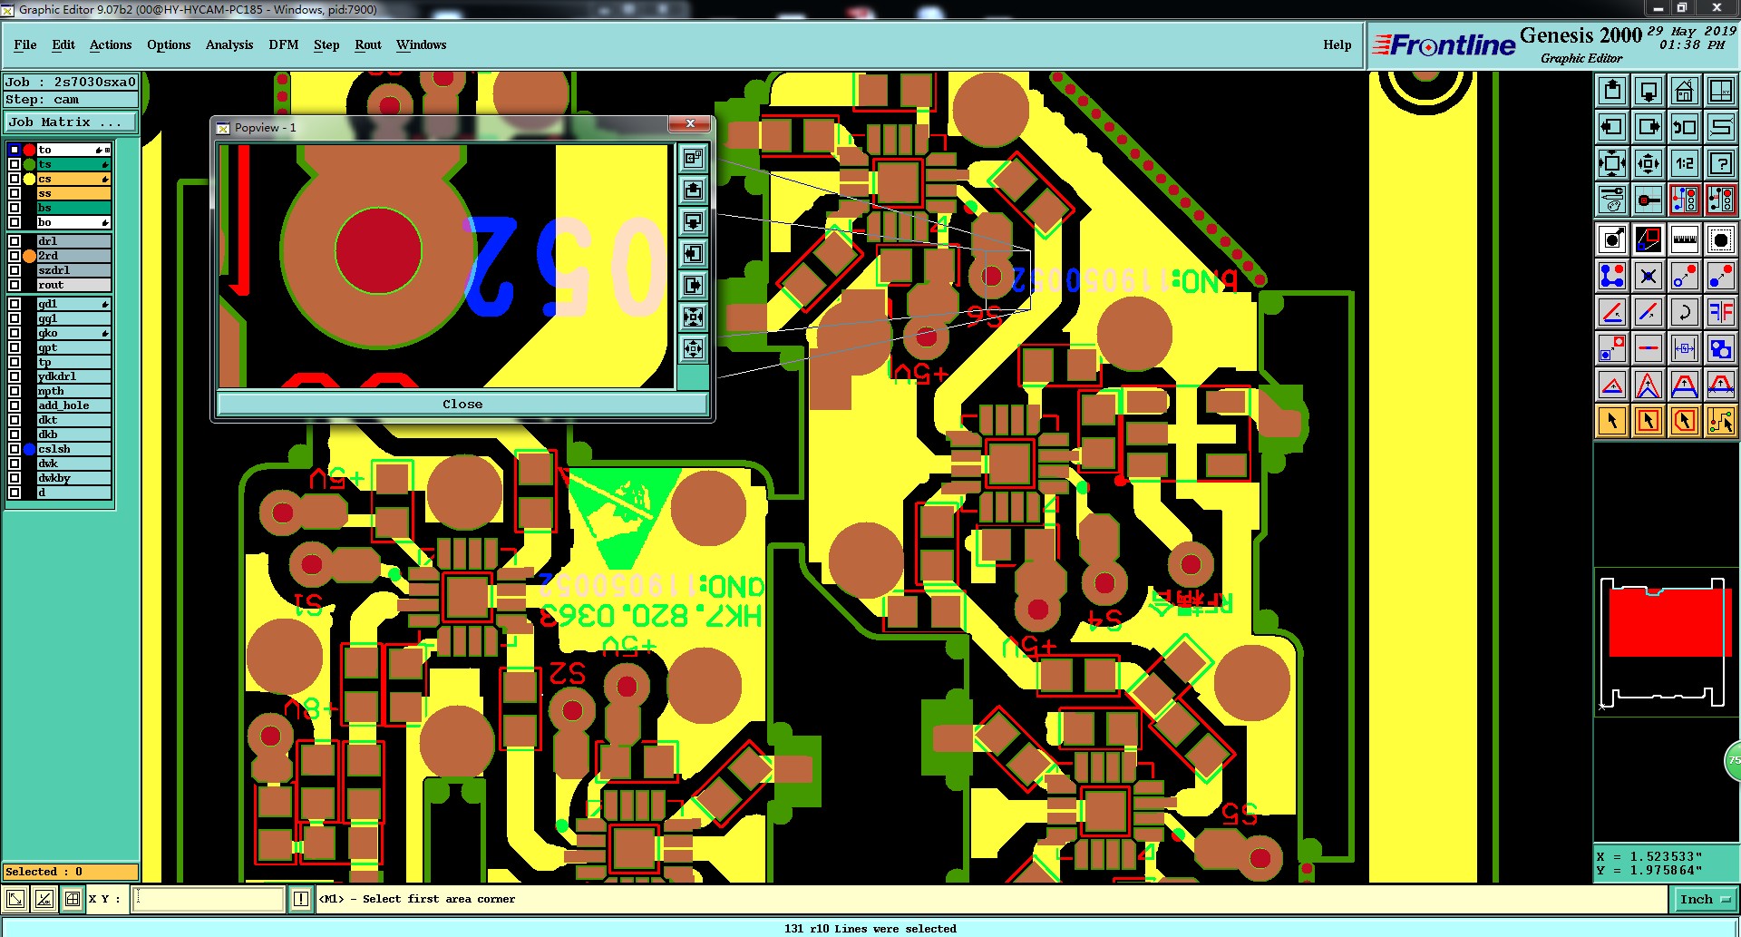This screenshot has width=1741, height=937.
Task: Select the polygon area pointer tool
Action: coord(1685,421)
